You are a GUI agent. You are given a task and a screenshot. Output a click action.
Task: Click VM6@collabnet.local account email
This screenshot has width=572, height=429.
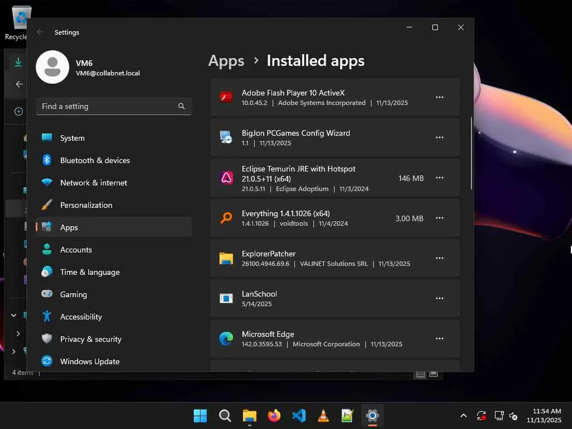[108, 73]
